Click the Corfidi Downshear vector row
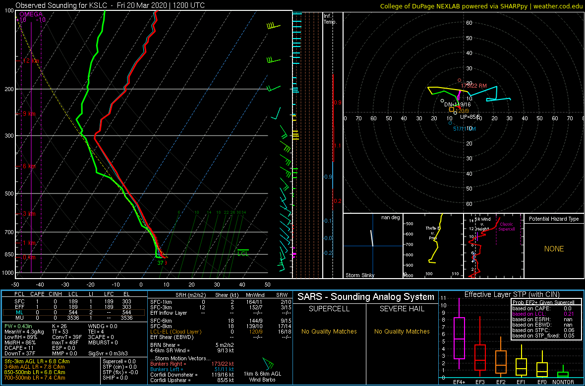 pos(192,375)
